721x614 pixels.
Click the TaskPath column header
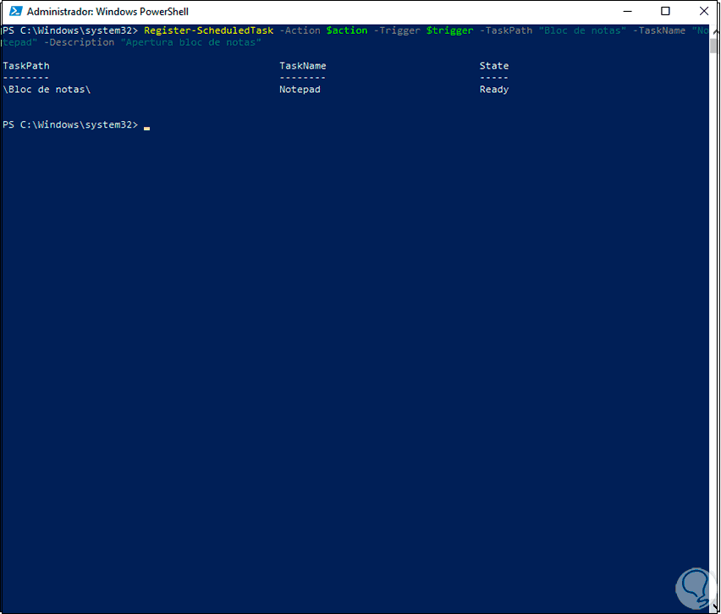(x=26, y=66)
